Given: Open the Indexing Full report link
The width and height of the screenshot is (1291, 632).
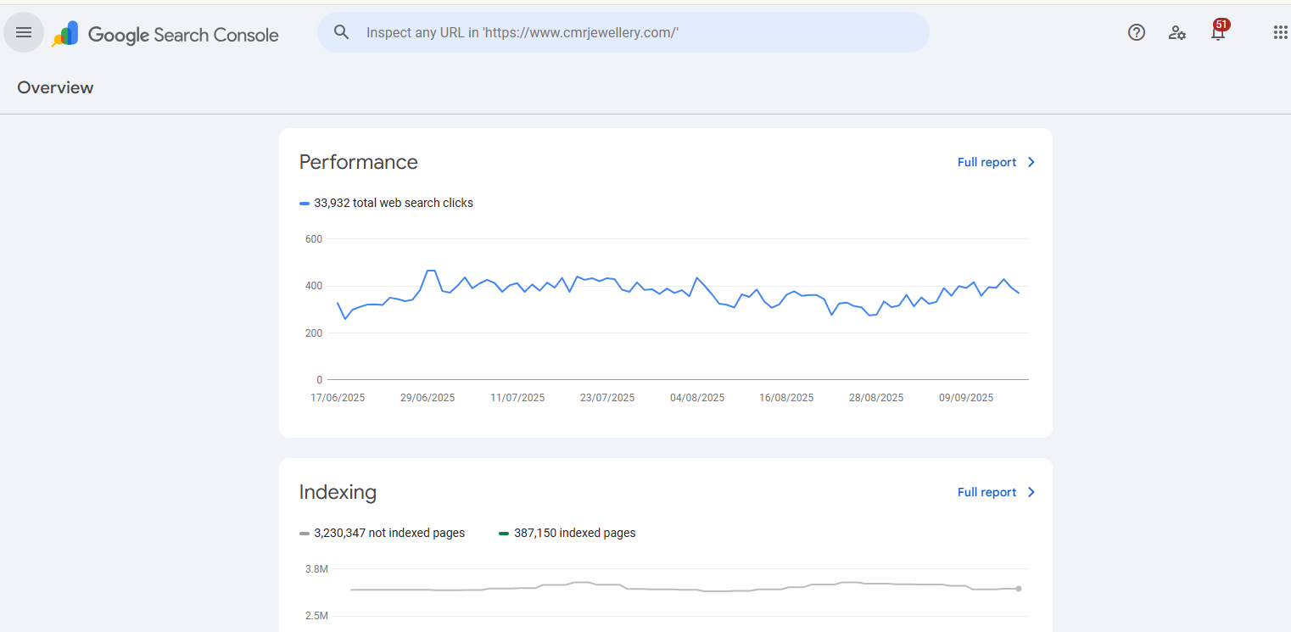Looking at the screenshot, I should click(x=986, y=492).
